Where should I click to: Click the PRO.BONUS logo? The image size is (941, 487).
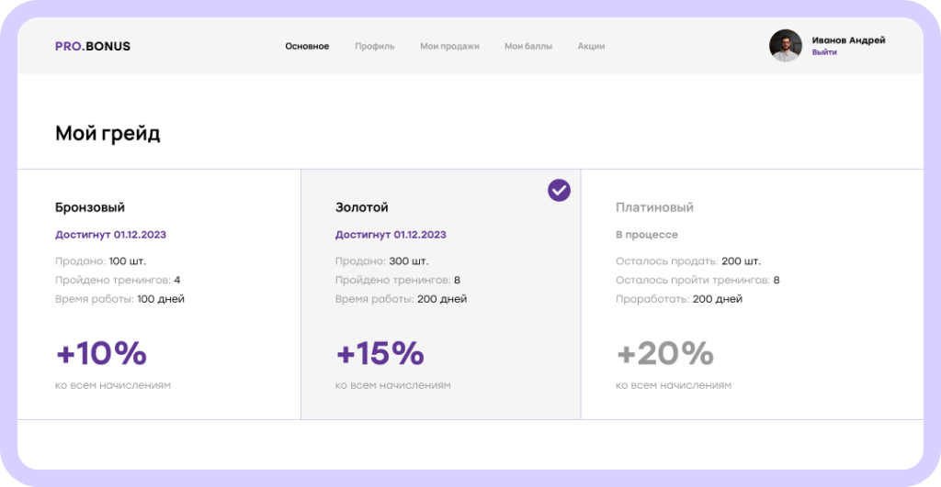pos(93,46)
